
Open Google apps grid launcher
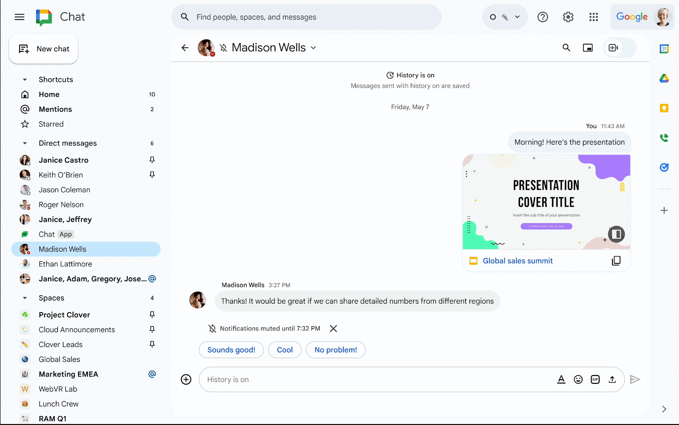[x=593, y=17]
